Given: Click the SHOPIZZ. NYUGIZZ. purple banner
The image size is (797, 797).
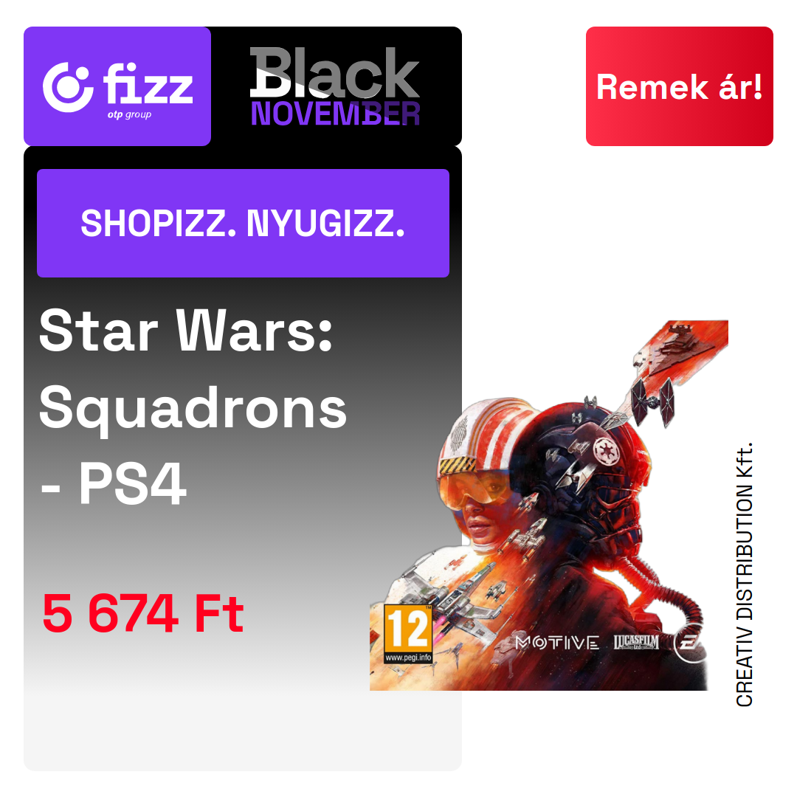Looking at the screenshot, I should coord(243,223).
